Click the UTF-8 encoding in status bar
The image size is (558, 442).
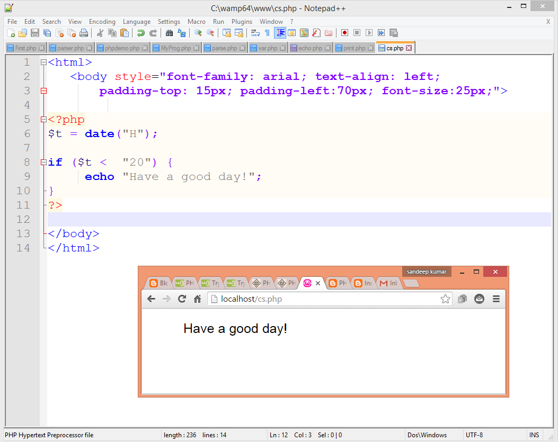pos(474,435)
